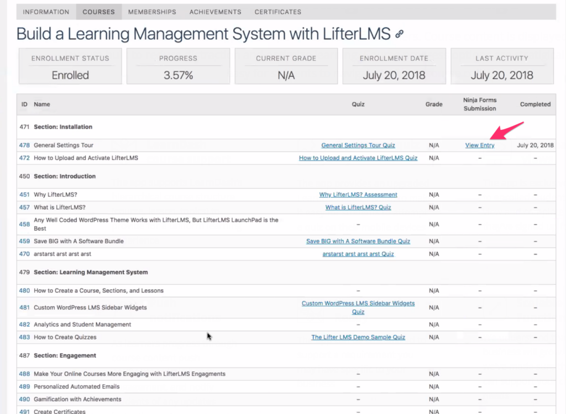Image resolution: width=566 pixels, height=414 pixels.
Task: Click the 3.57% progress value
Action: tap(179, 75)
